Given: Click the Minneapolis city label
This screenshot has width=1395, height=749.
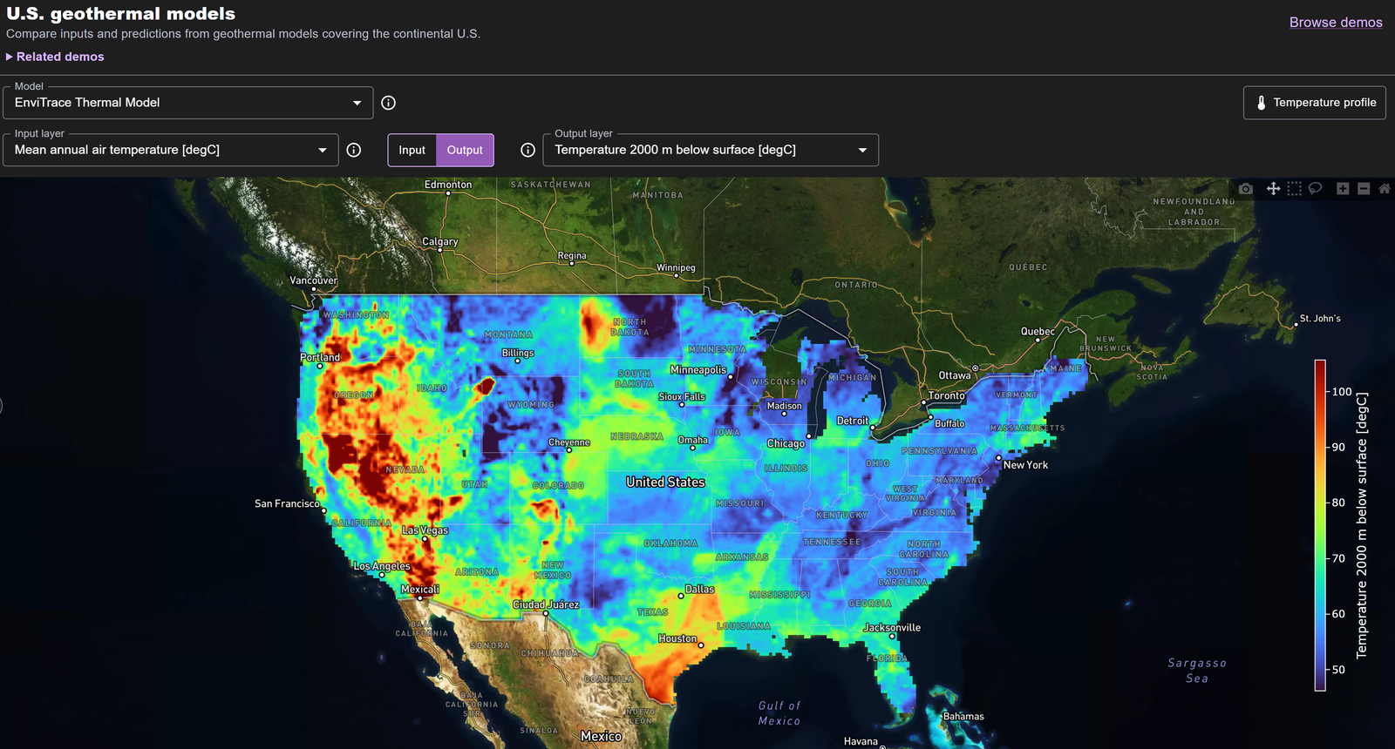Looking at the screenshot, I should click(x=698, y=370).
